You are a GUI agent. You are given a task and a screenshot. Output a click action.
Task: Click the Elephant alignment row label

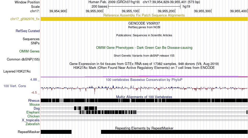[x=33, y=112]
